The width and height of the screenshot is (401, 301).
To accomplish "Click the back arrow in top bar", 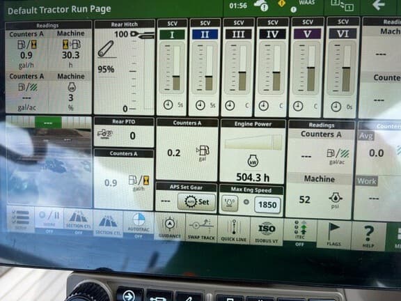I will point(379,5).
